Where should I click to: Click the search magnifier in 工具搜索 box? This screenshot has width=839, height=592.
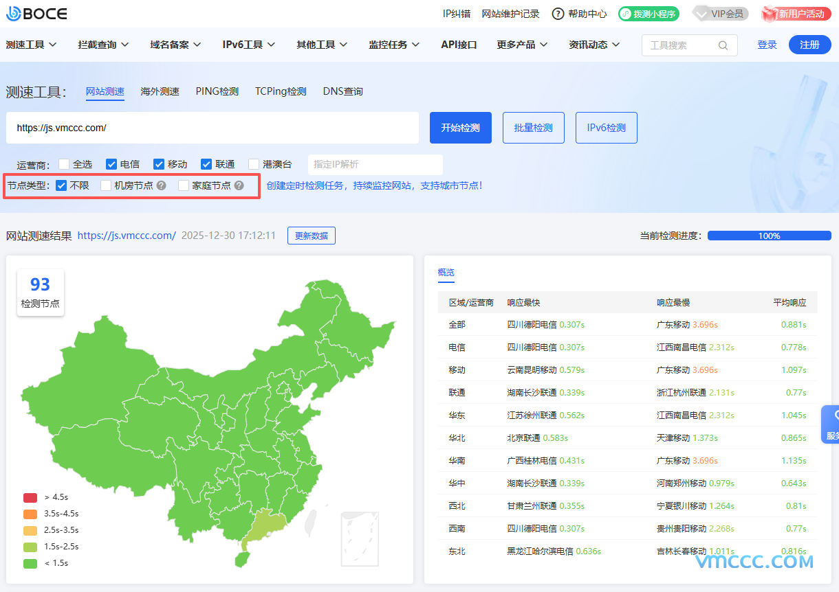[x=723, y=44]
